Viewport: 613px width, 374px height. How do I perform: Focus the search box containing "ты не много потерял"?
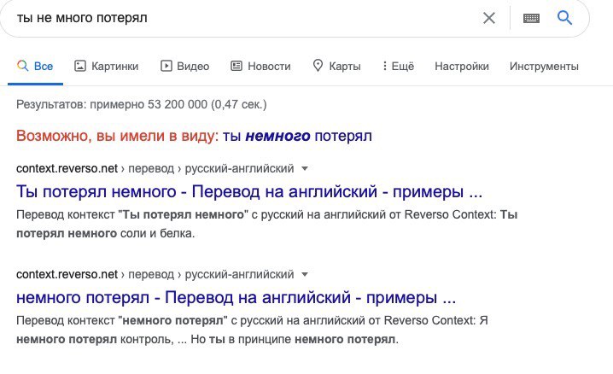(239, 18)
